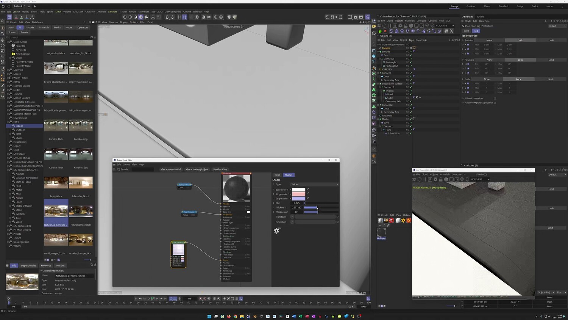
Task: Click the Octane Node Editor help logo
Action: (x=277, y=231)
